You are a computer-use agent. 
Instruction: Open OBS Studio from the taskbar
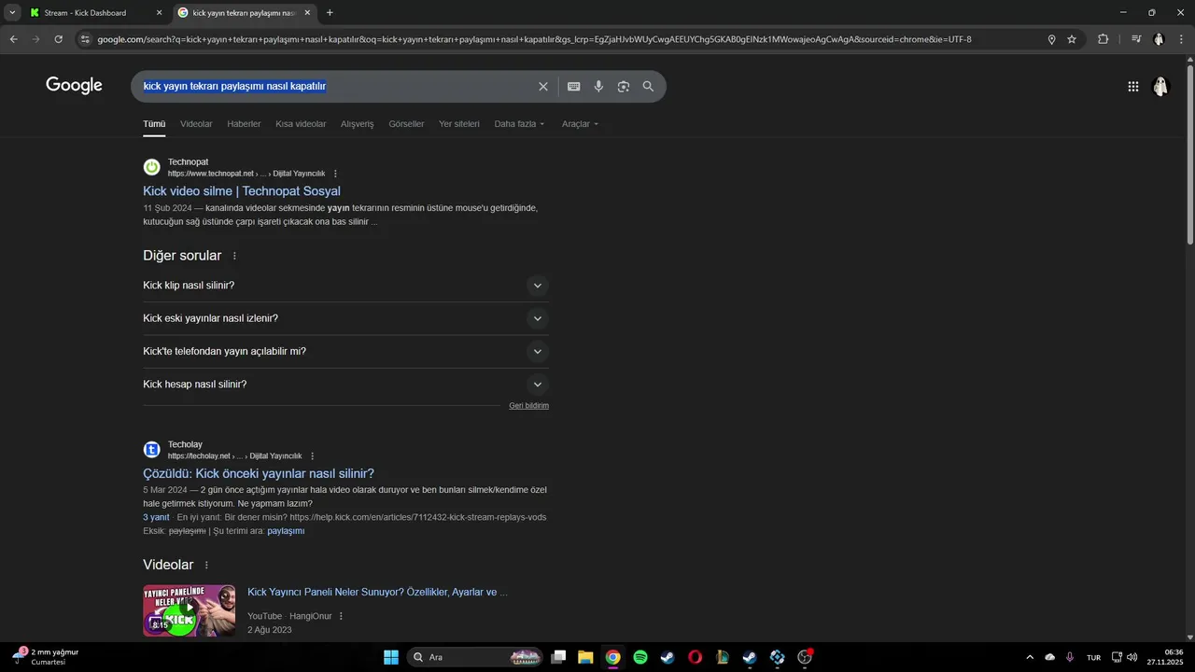805,657
